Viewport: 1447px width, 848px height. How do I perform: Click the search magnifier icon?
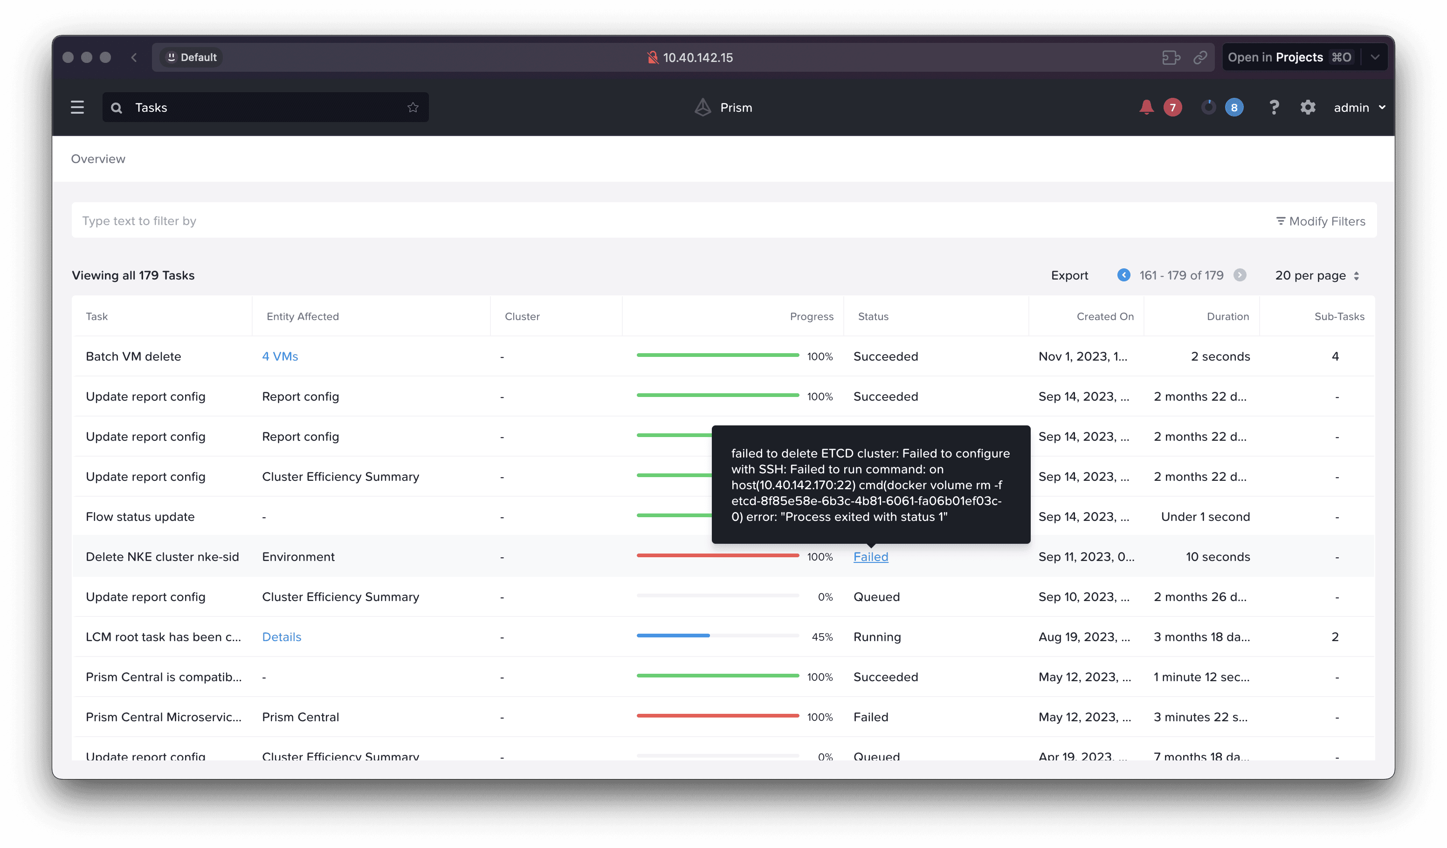pos(117,108)
